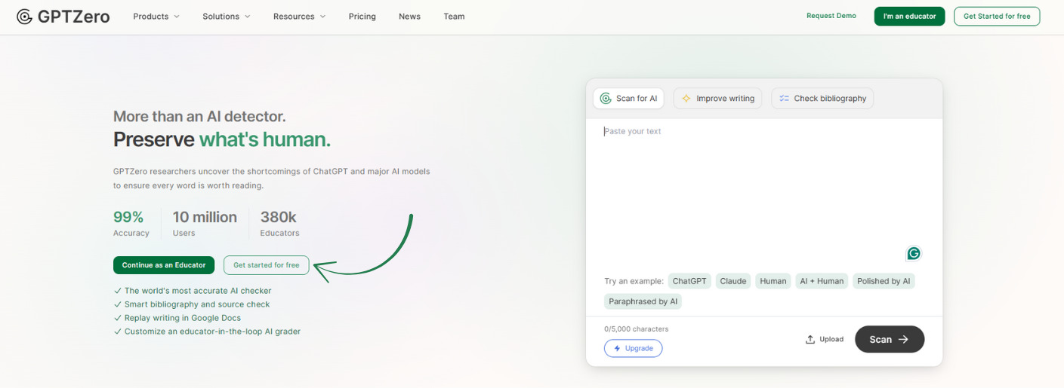Click the I'm an educator button
This screenshot has width=1064, height=388.
pos(909,17)
